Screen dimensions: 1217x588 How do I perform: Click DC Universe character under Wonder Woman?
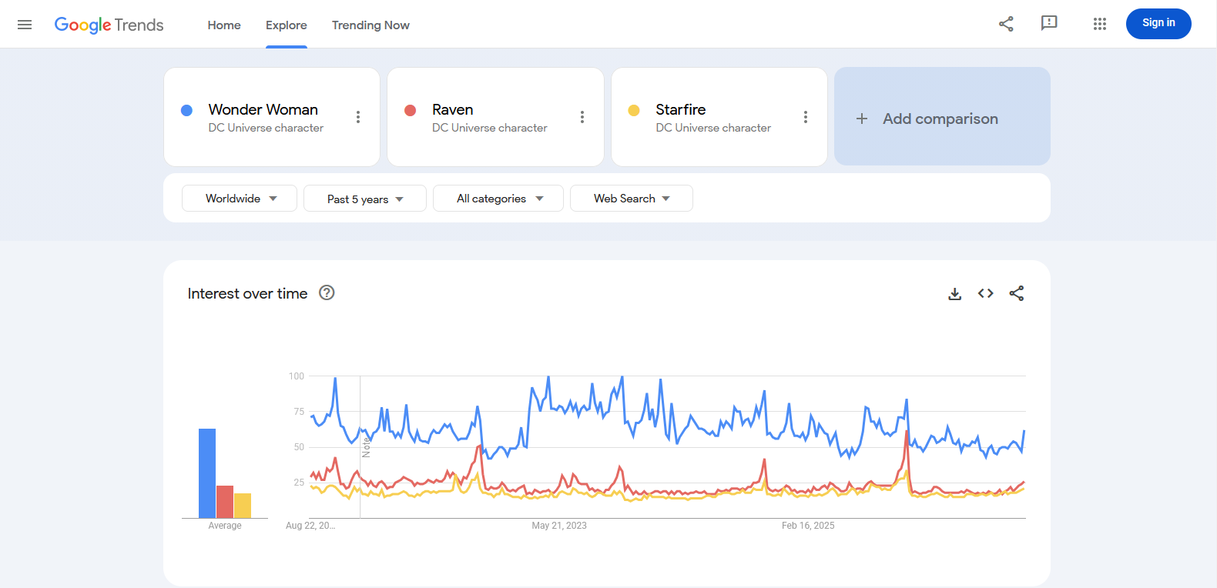[266, 128]
